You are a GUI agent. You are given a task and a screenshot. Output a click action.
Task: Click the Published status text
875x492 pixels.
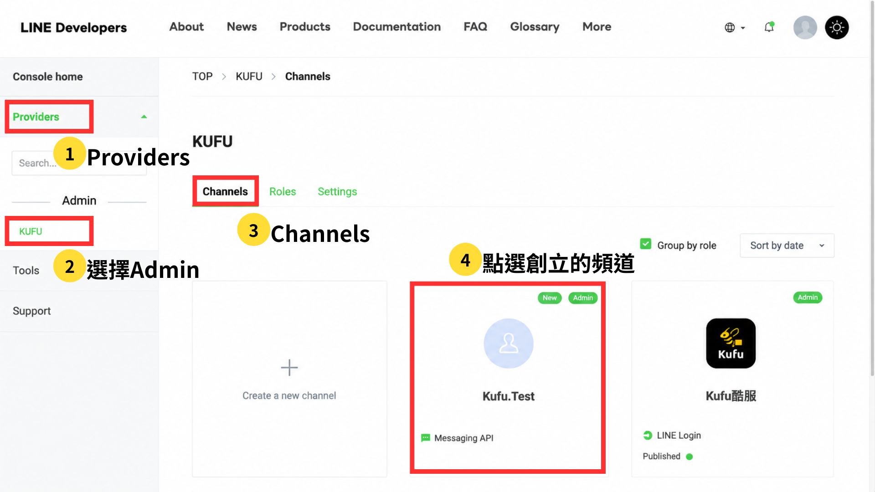[662, 456]
